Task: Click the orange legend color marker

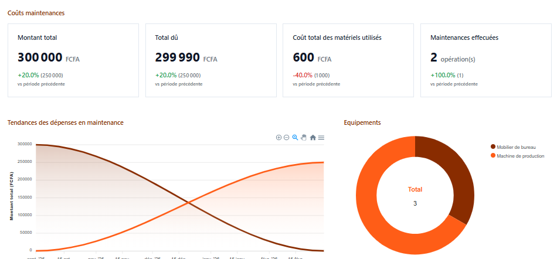Action: [x=493, y=156]
